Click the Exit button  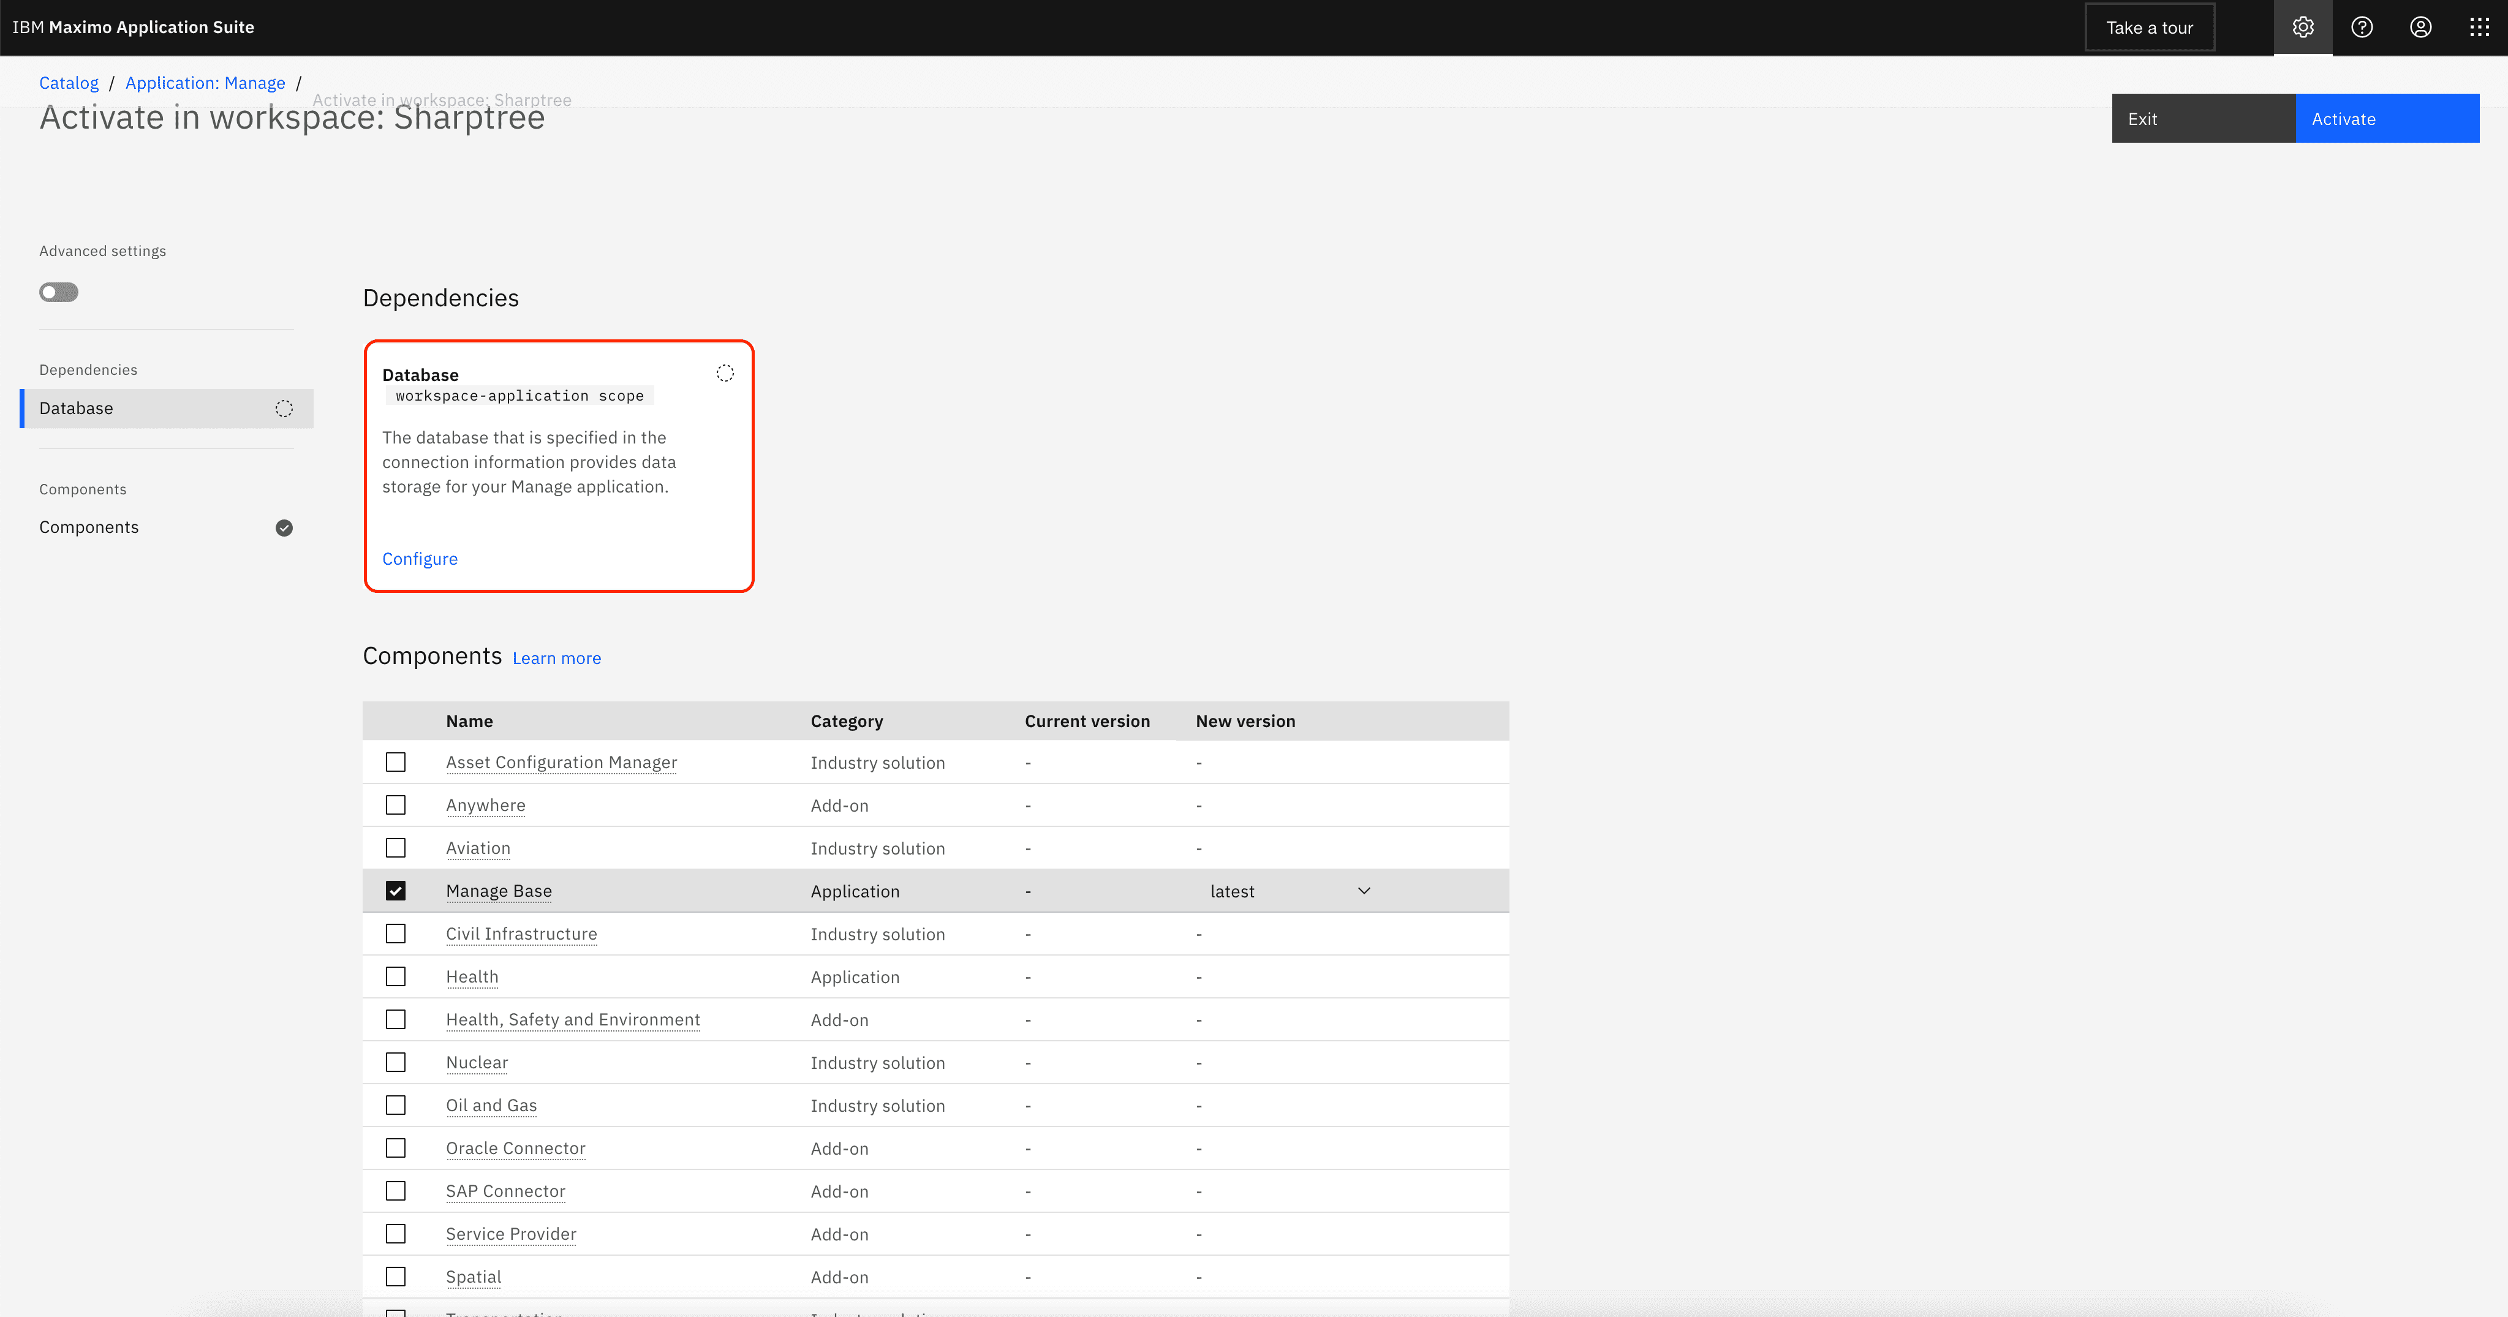pyautogui.click(x=2204, y=118)
